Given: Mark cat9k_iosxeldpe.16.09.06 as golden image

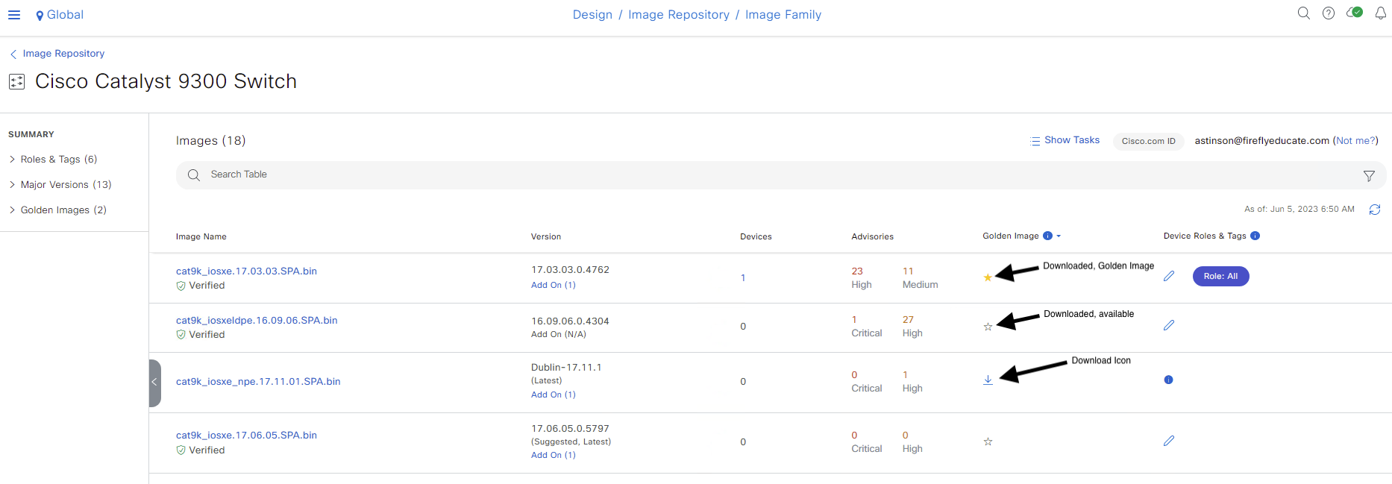Looking at the screenshot, I should 988,327.
